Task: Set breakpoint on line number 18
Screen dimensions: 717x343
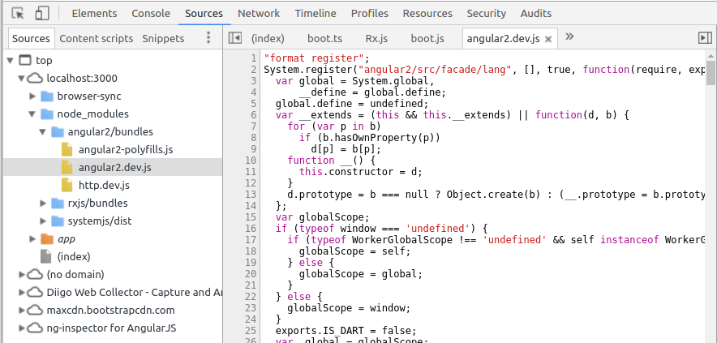Action: [x=251, y=251]
